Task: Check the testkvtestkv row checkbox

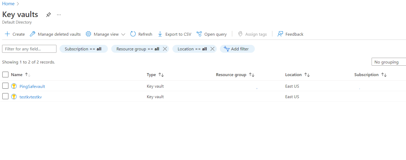Action: point(5,97)
